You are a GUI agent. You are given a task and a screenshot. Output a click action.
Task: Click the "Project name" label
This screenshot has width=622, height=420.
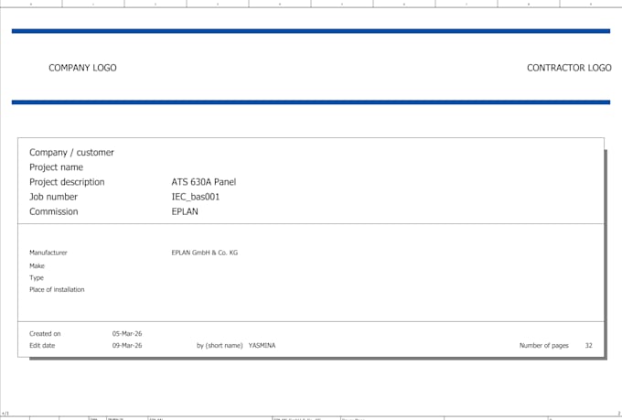[57, 167]
